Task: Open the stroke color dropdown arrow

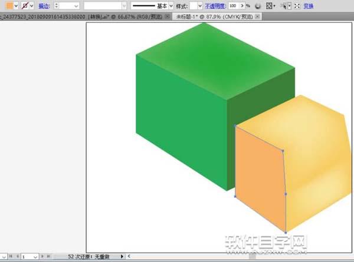Action: click(x=32, y=6)
